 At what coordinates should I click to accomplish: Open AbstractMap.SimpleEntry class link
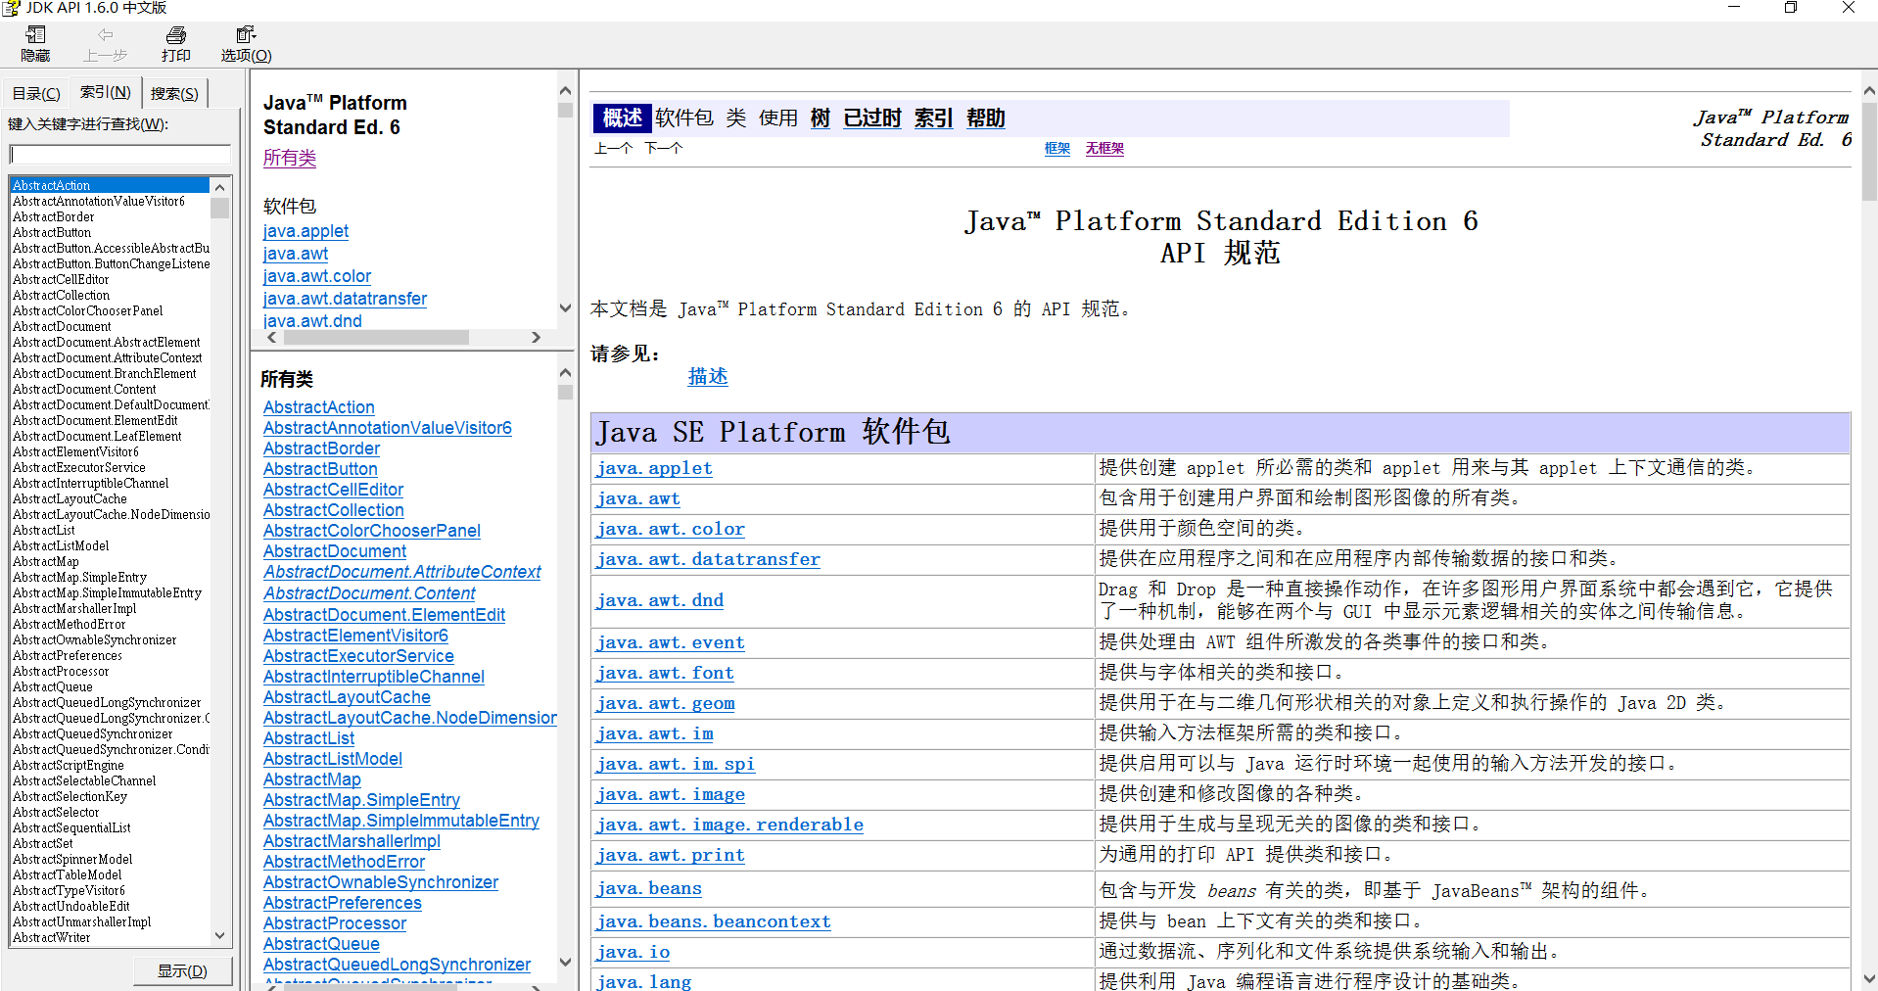[x=361, y=800]
